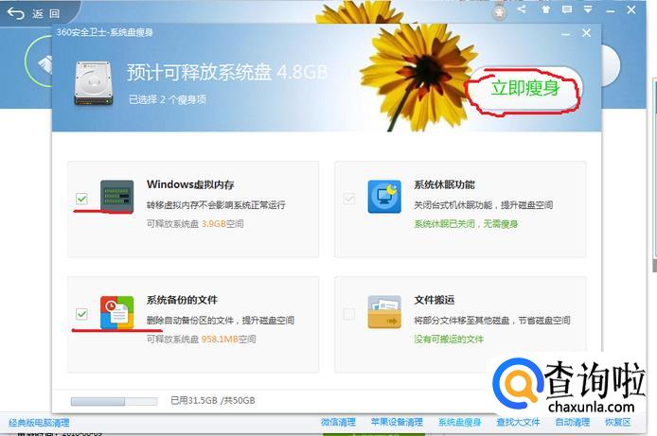
Task: Open 恢复区 link
Action: tap(617, 422)
